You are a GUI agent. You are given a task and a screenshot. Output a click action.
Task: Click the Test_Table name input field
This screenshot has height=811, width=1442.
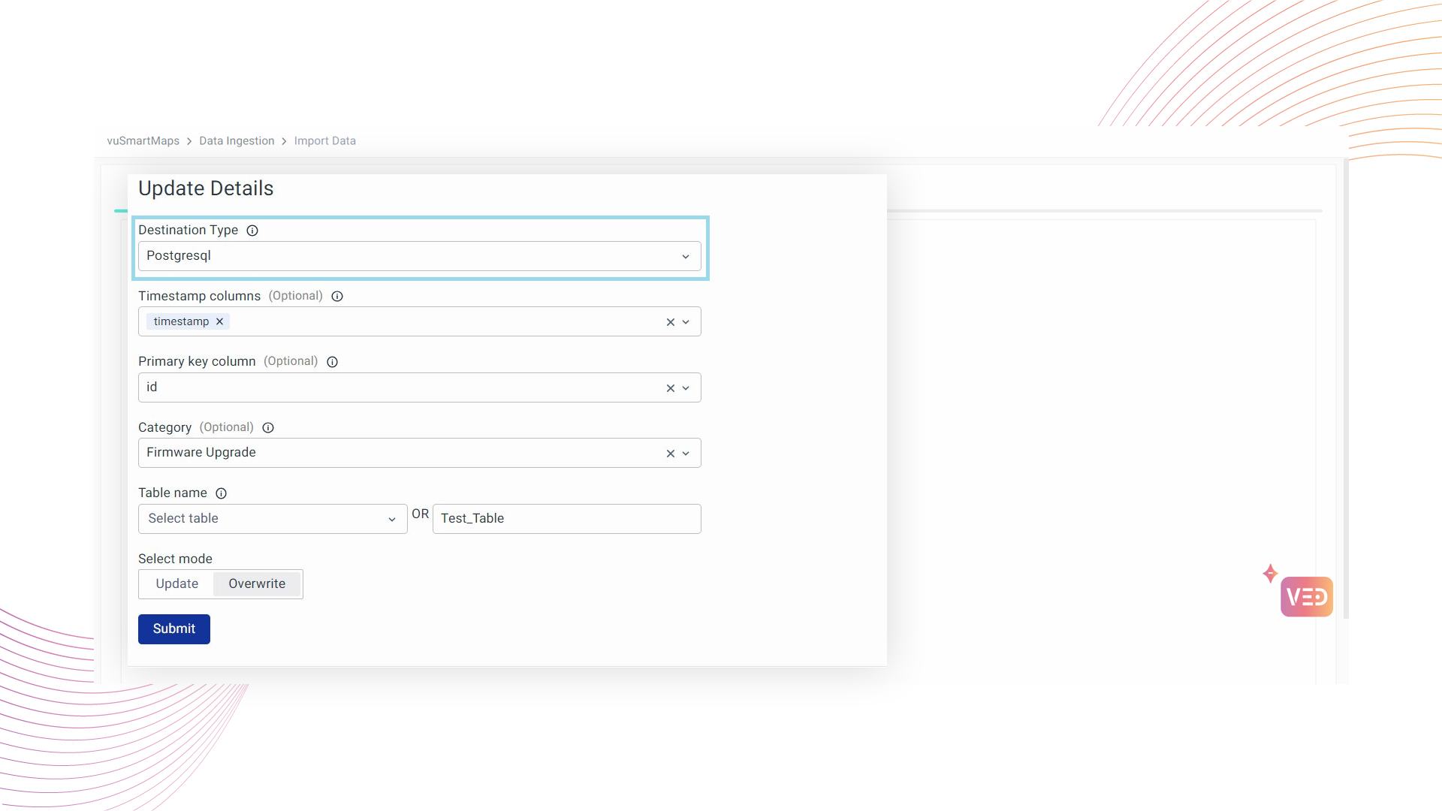[x=566, y=519]
